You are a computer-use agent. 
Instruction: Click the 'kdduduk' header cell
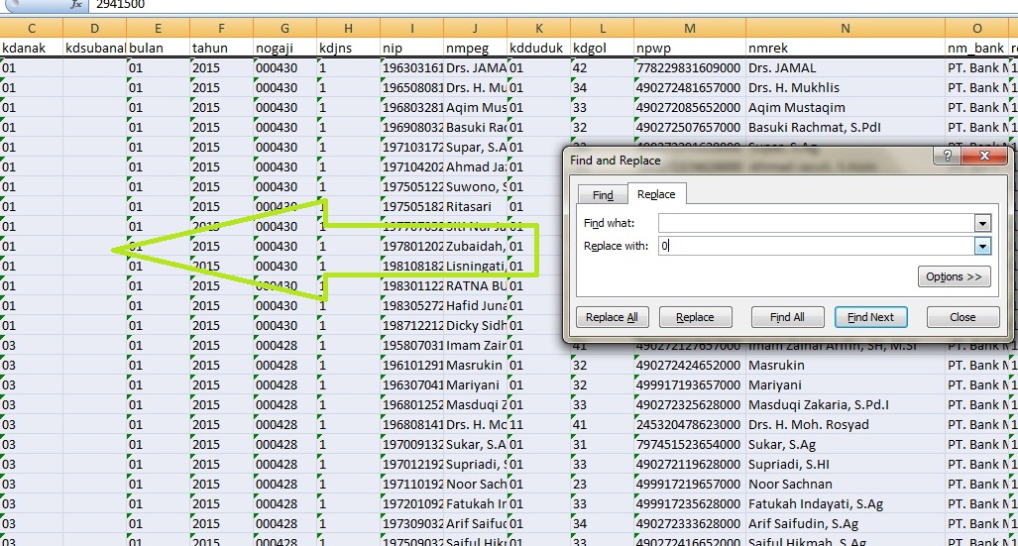click(539, 48)
